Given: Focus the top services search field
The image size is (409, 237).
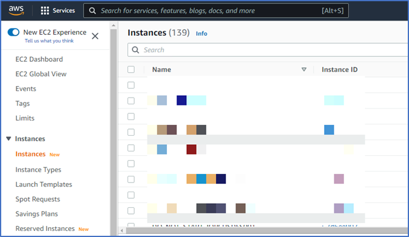Looking at the screenshot, I should coord(216,11).
